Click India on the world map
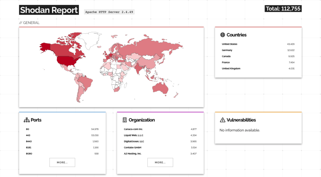This screenshot has width=321, height=177. 139,68
